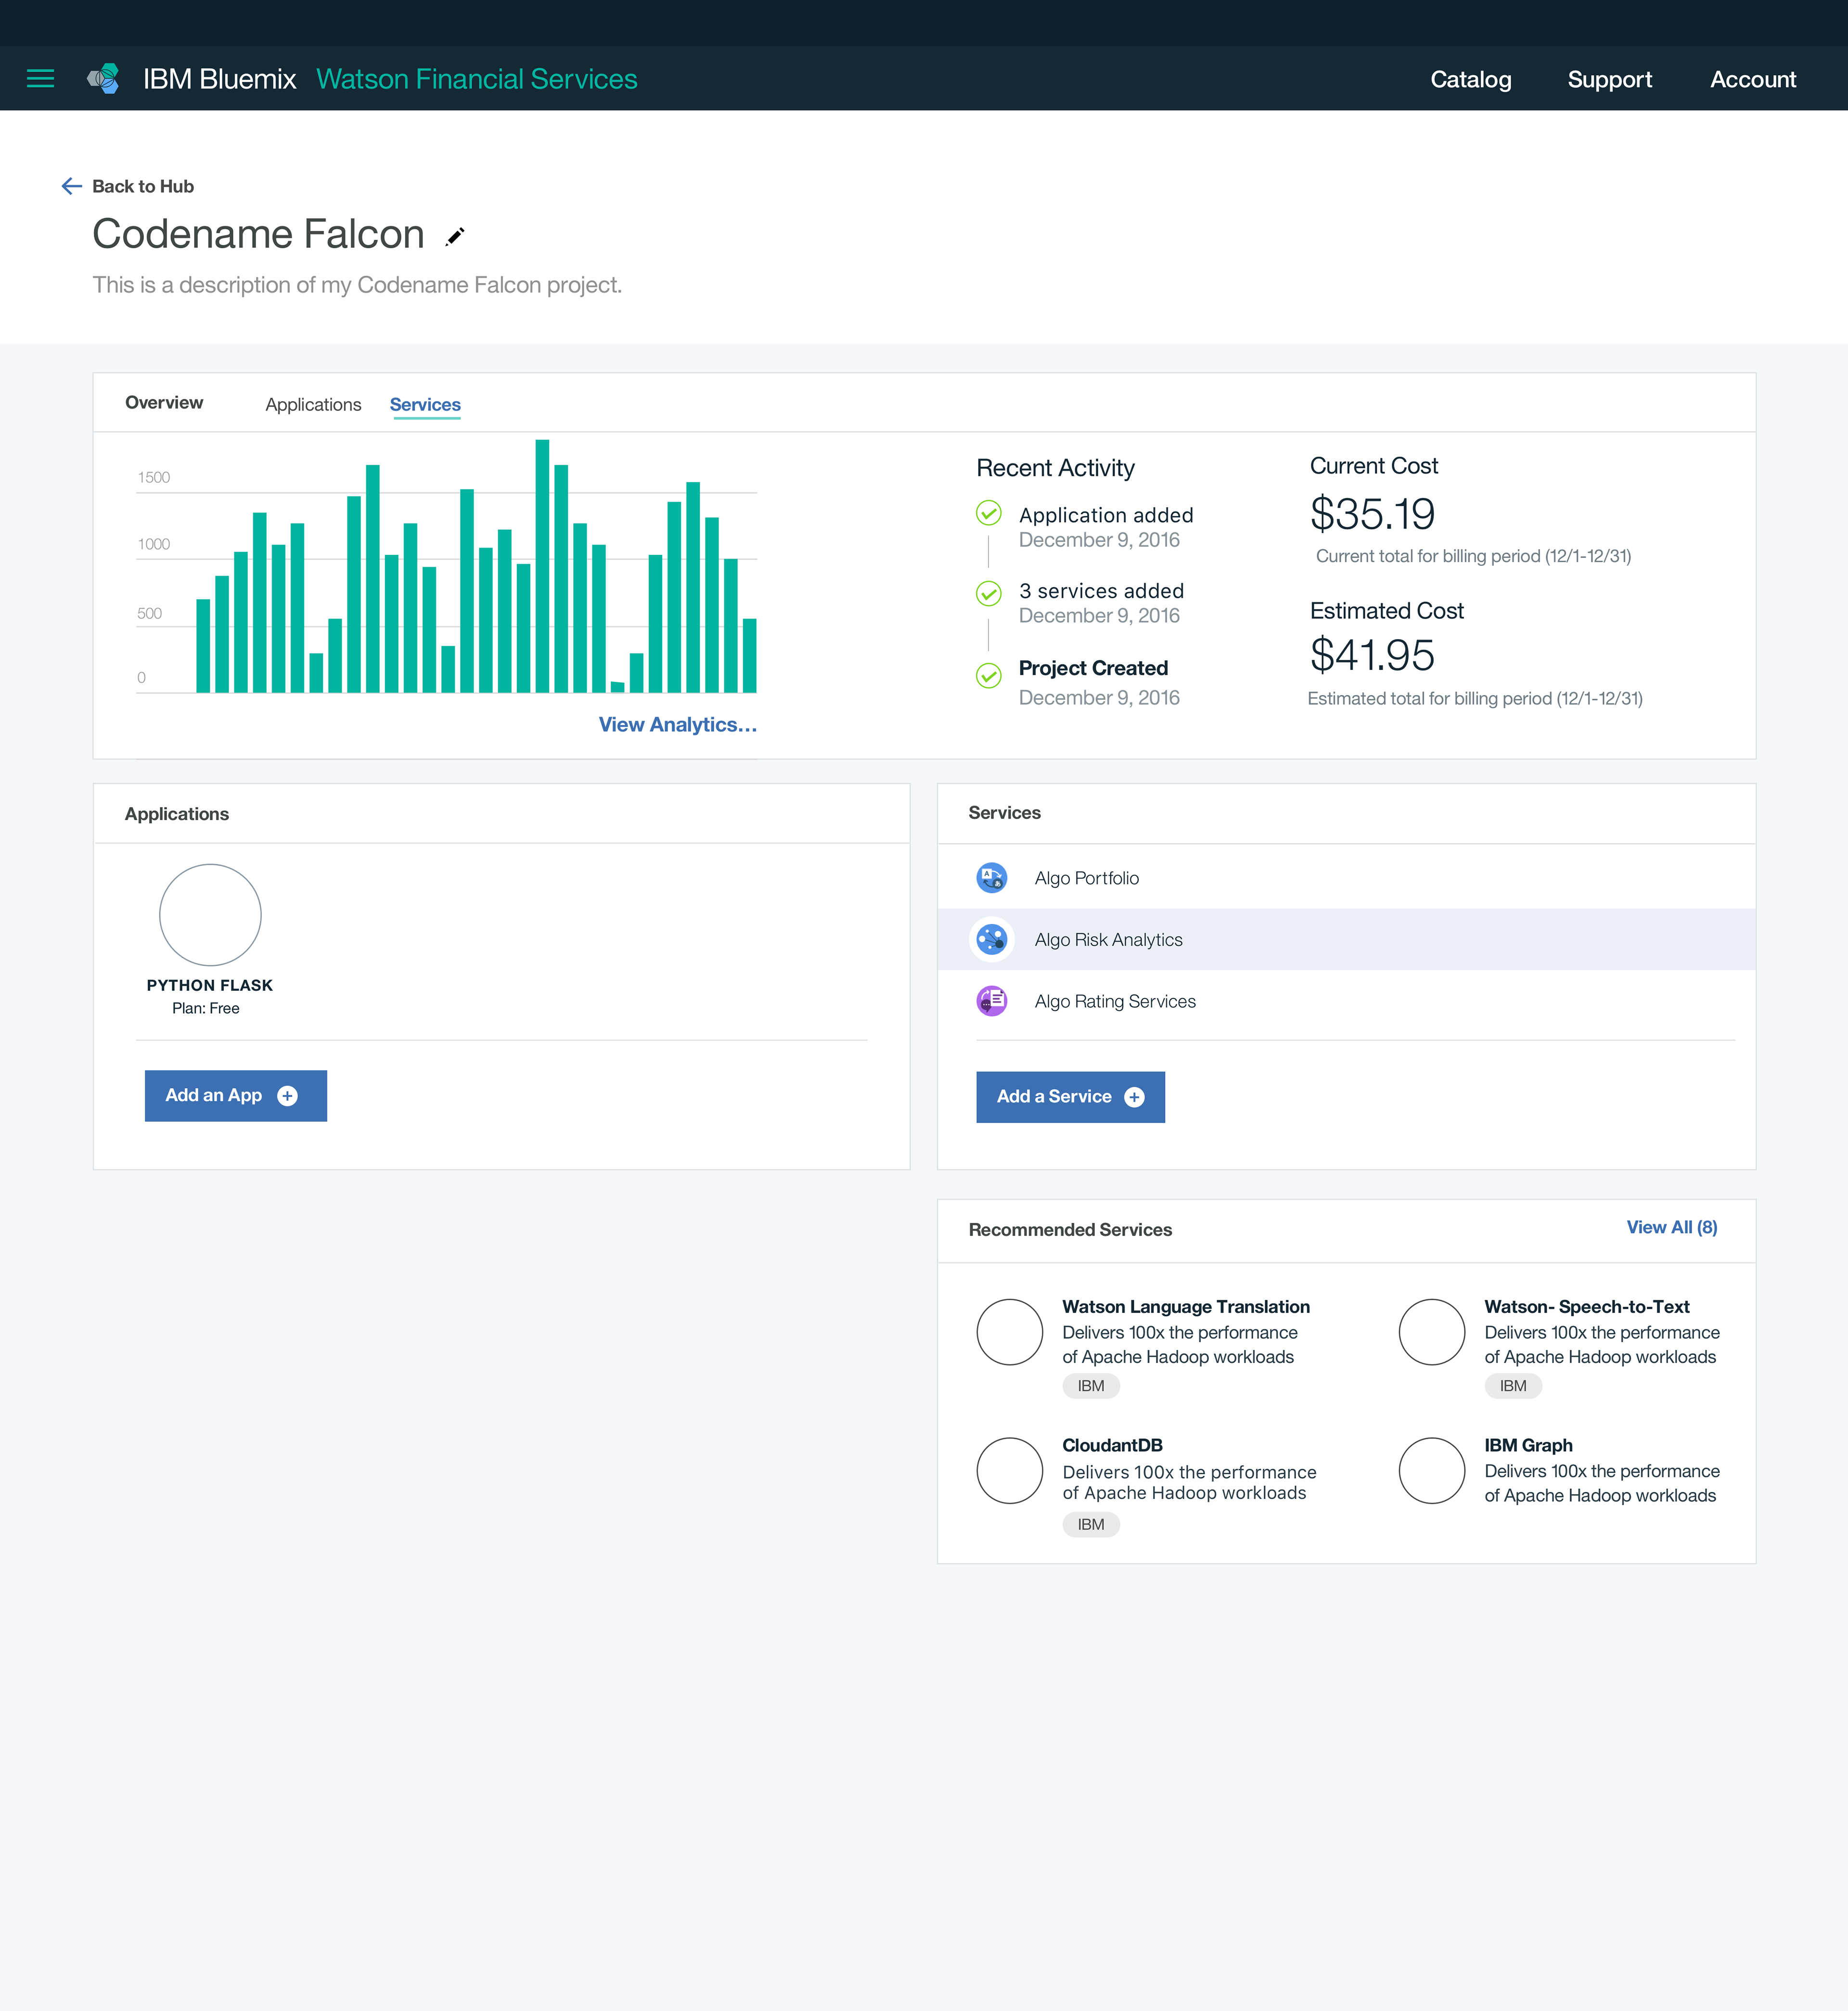This screenshot has height=2011, width=1848.
Task: Click the back arrow beside Back to Hub
Action: (x=71, y=186)
